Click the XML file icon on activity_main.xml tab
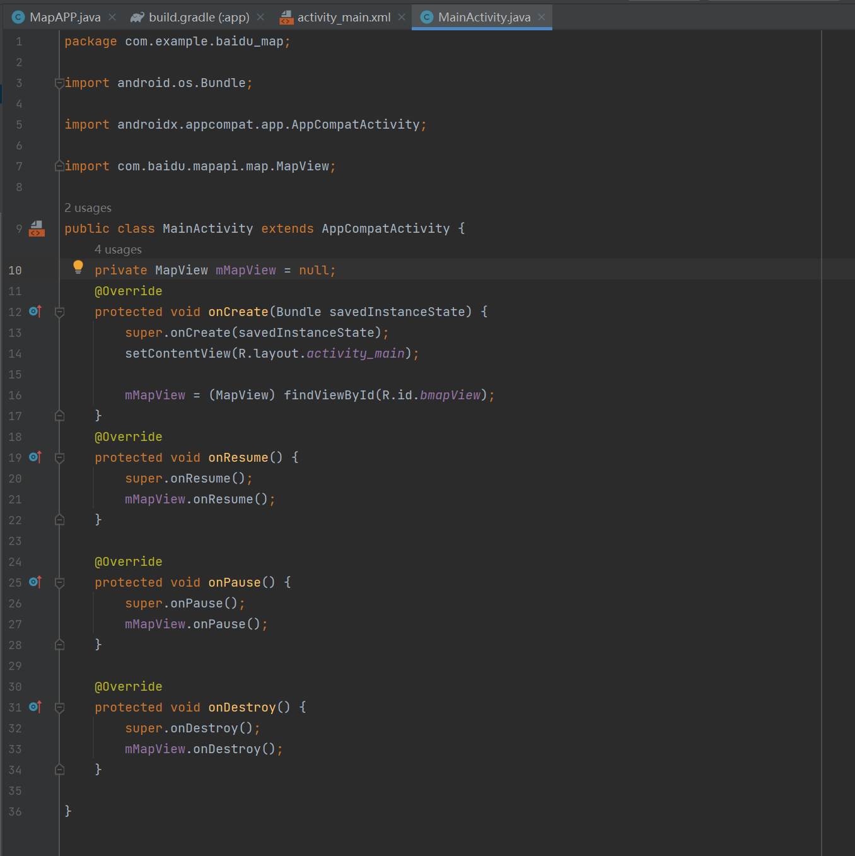 pos(286,17)
